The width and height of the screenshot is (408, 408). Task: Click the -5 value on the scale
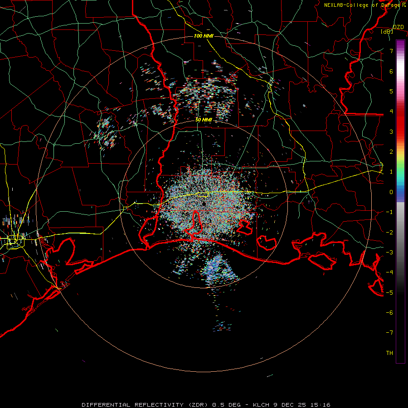389,292
